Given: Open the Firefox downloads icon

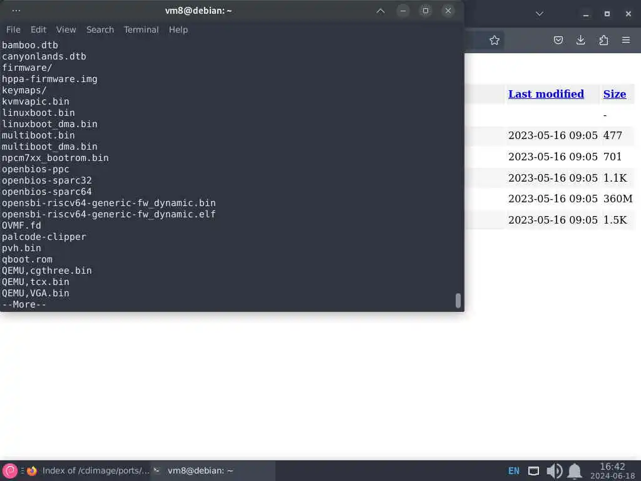Looking at the screenshot, I should pos(581,40).
